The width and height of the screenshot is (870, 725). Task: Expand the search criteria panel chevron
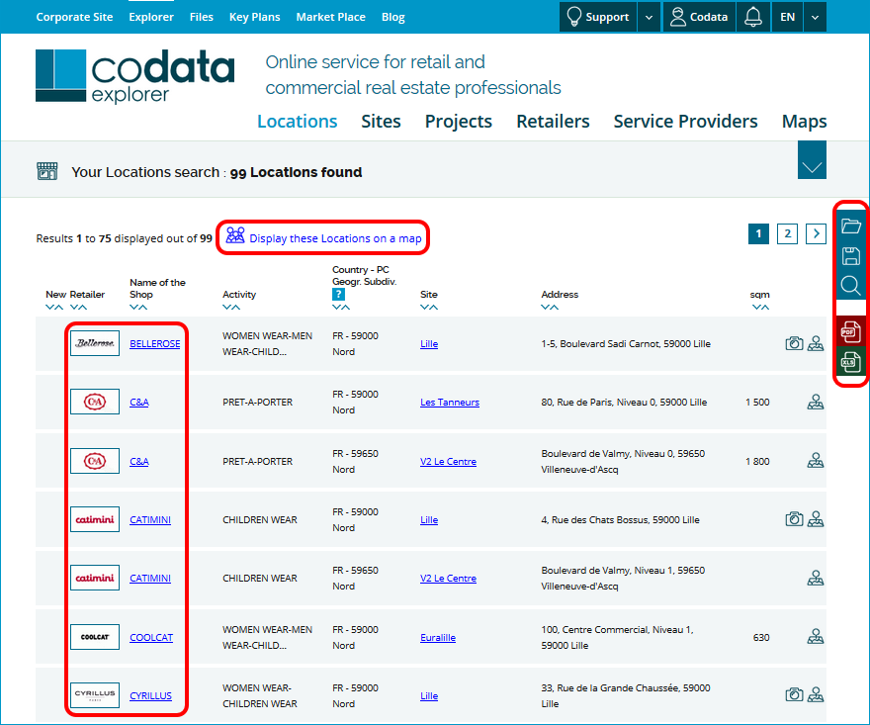click(812, 160)
